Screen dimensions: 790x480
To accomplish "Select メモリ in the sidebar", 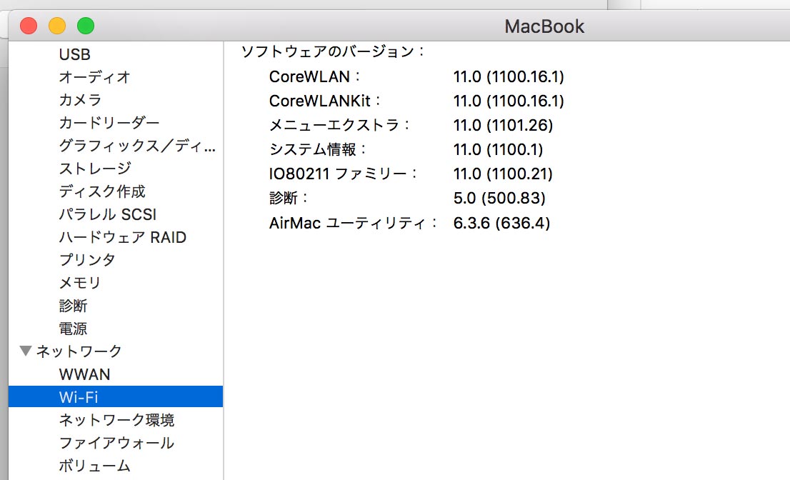I will click(80, 283).
